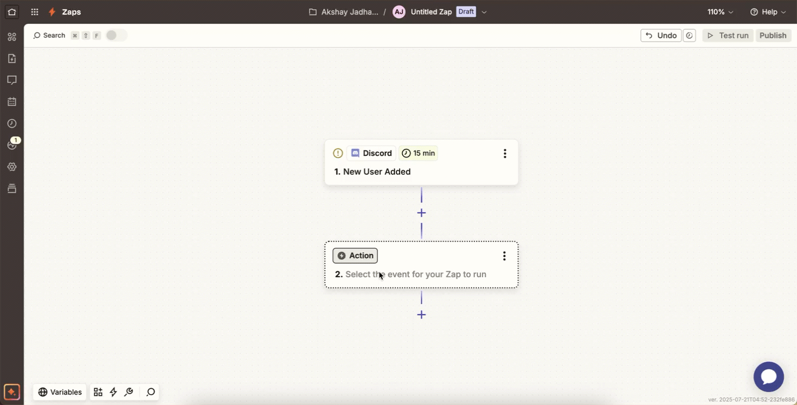The height and width of the screenshot is (405, 797).
Task: Open the calendar icon in left sidebar
Action: pyautogui.click(x=12, y=102)
